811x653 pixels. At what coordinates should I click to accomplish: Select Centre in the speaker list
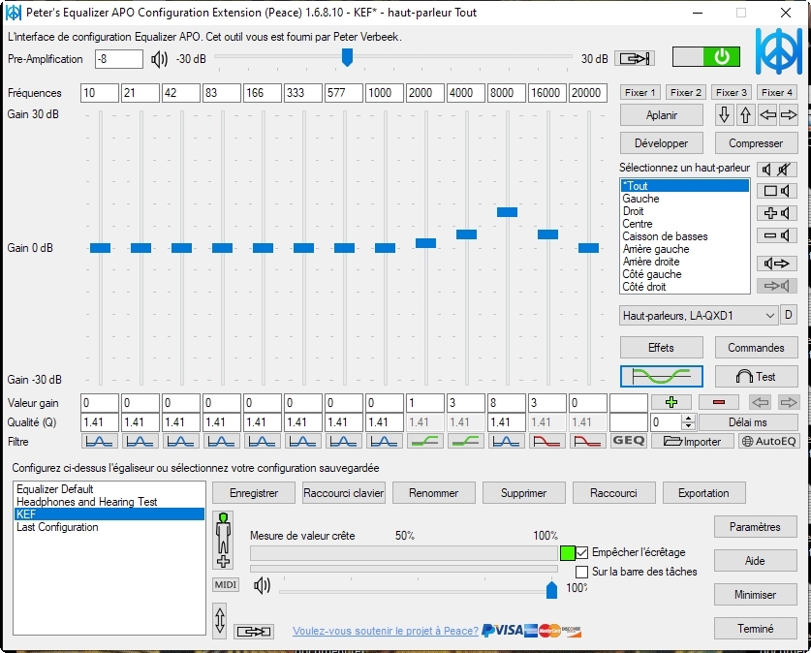685,224
